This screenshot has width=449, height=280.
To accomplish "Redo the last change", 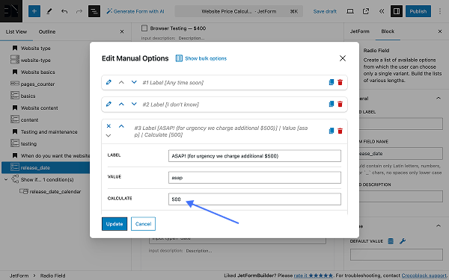I will [x=79, y=11].
